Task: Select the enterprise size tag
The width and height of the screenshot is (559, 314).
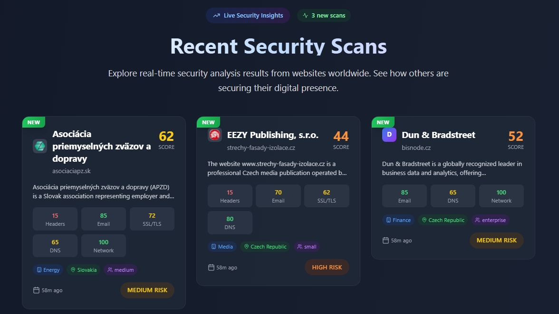Action: click(x=490, y=220)
